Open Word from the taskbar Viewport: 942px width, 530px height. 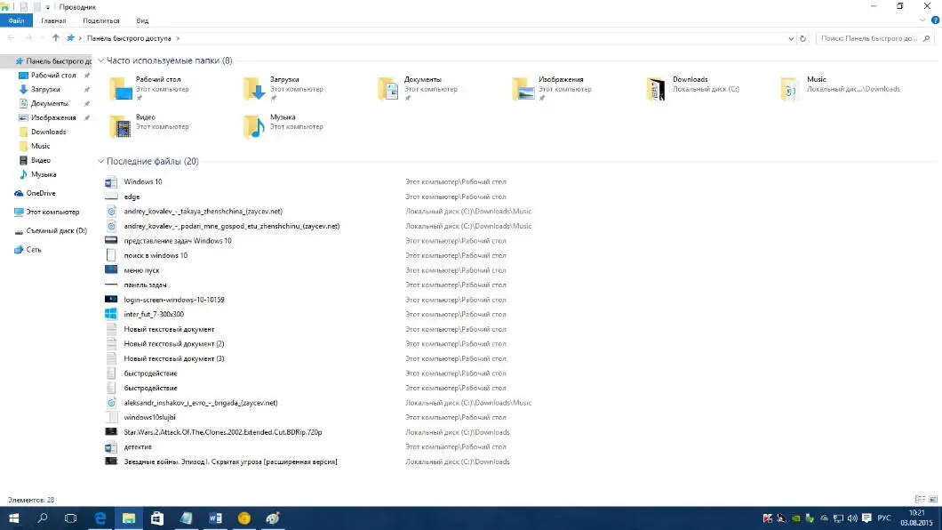click(215, 518)
